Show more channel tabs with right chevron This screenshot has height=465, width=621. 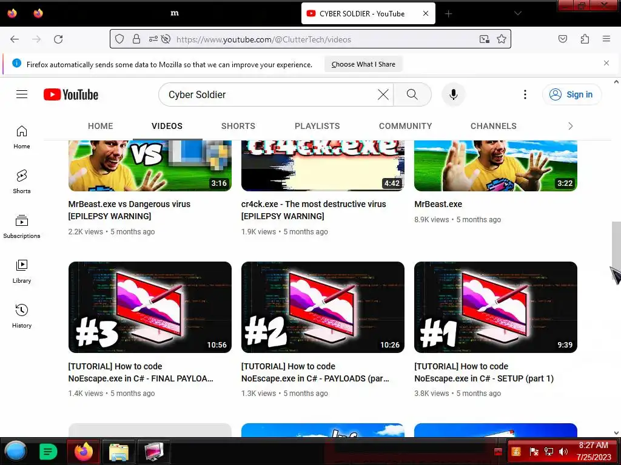570,126
